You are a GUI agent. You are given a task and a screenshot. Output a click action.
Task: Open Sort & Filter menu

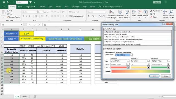tap(165, 14)
